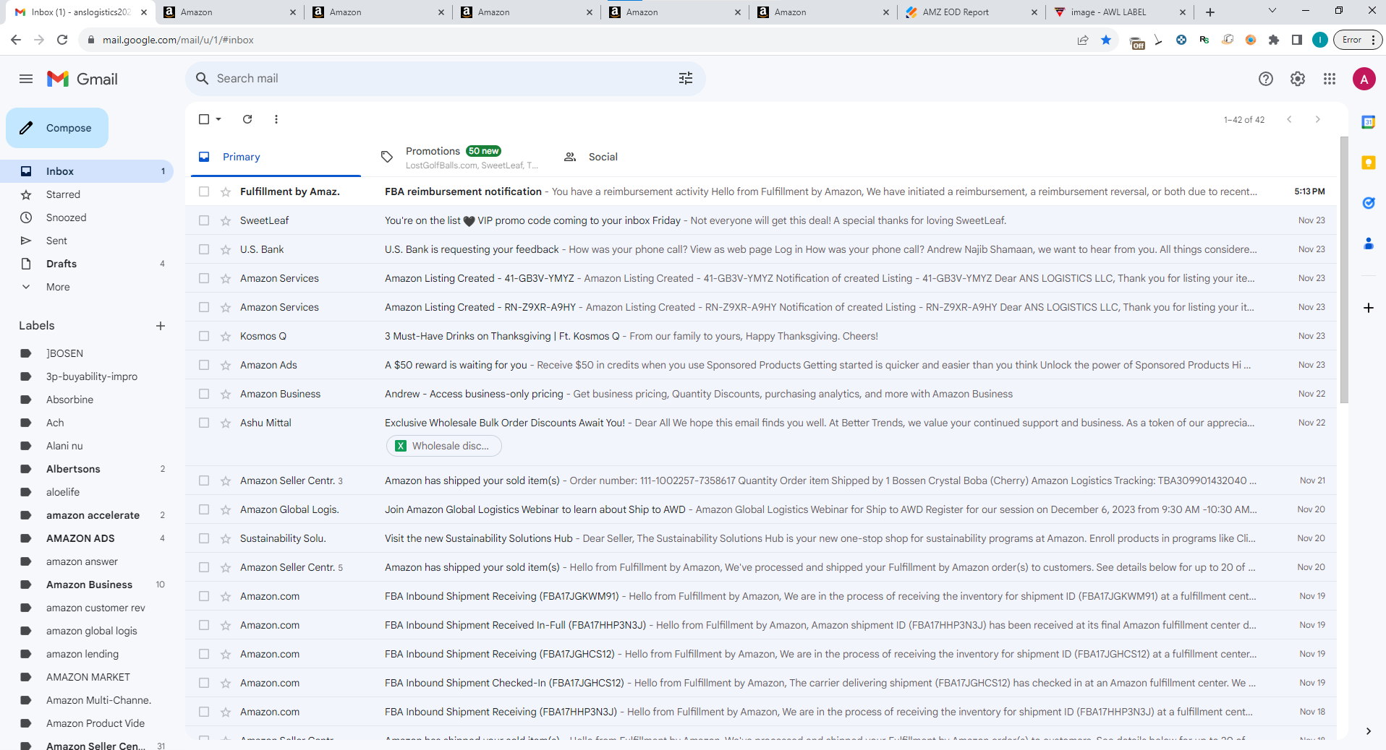Star the SweetLeaf email
Screen dimensions: 1386x750
(226, 220)
